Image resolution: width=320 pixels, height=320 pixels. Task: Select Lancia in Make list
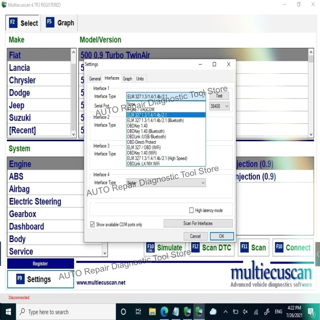tap(39, 68)
